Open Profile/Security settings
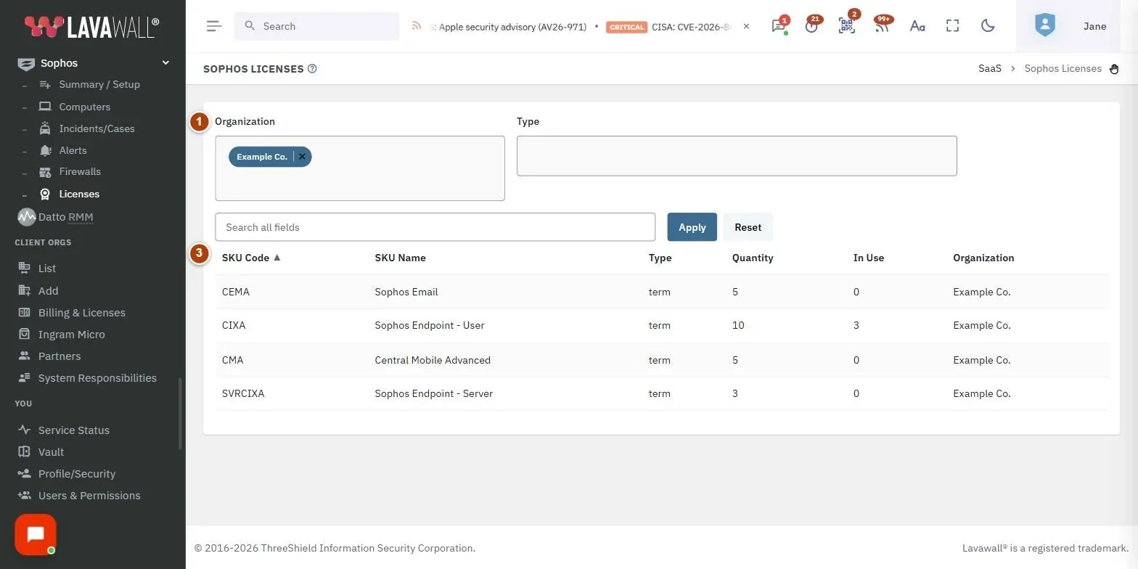This screenshot has width=1138, height=569. [77, 474]
